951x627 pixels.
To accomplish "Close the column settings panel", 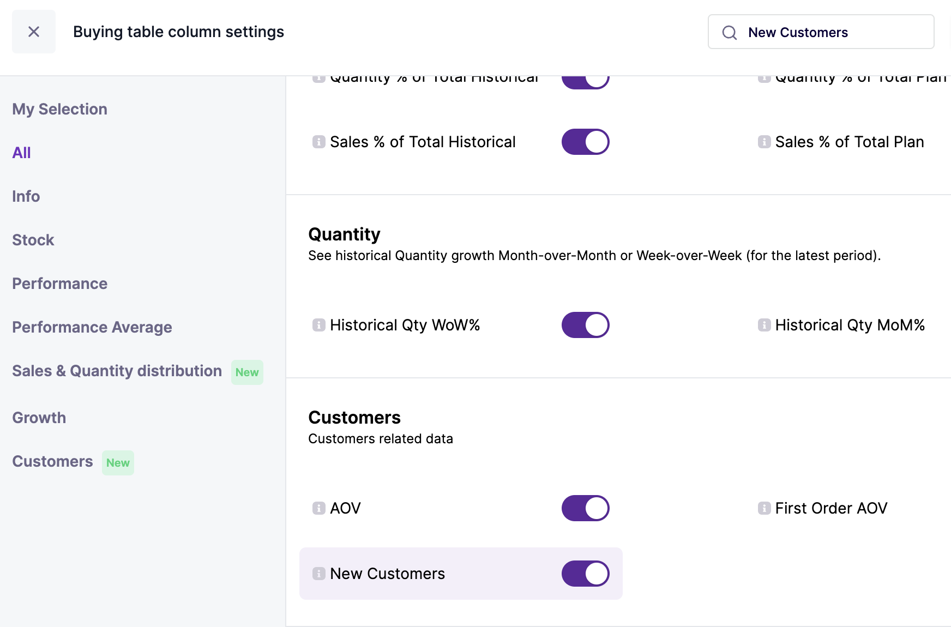I will tap(34, 32).
